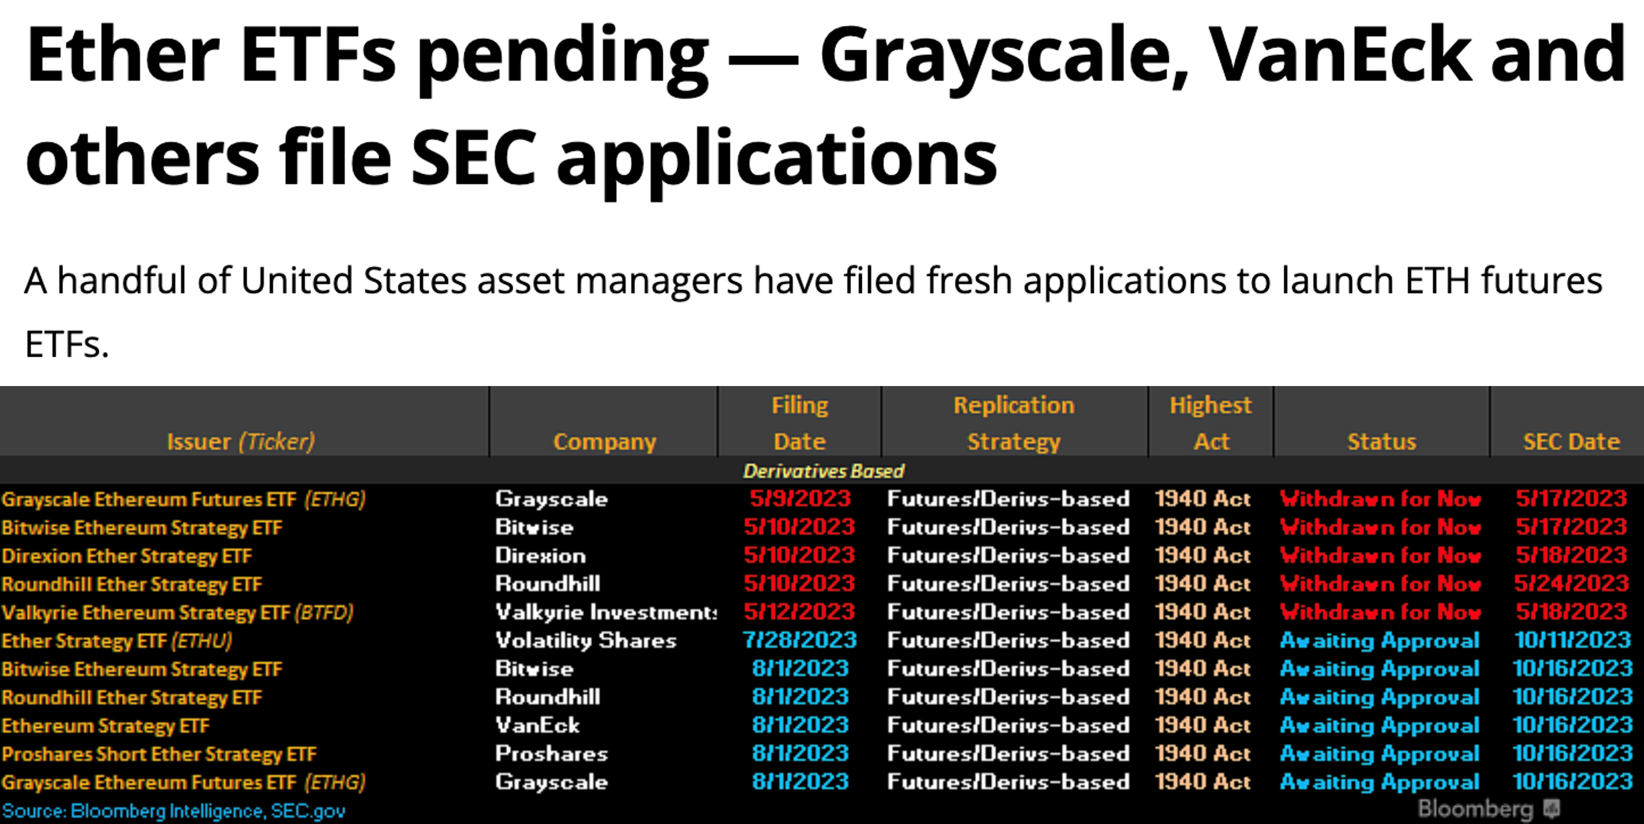Select the Company column header
Screen dimensions: 1644x824
pos(604,441)
